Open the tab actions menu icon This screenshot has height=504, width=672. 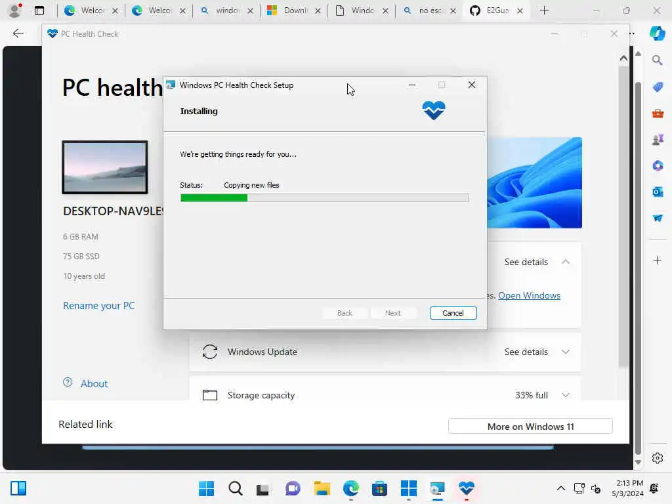point(39,10)
